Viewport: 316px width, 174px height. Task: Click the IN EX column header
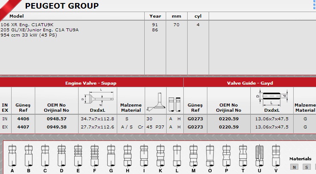point(5,108)
